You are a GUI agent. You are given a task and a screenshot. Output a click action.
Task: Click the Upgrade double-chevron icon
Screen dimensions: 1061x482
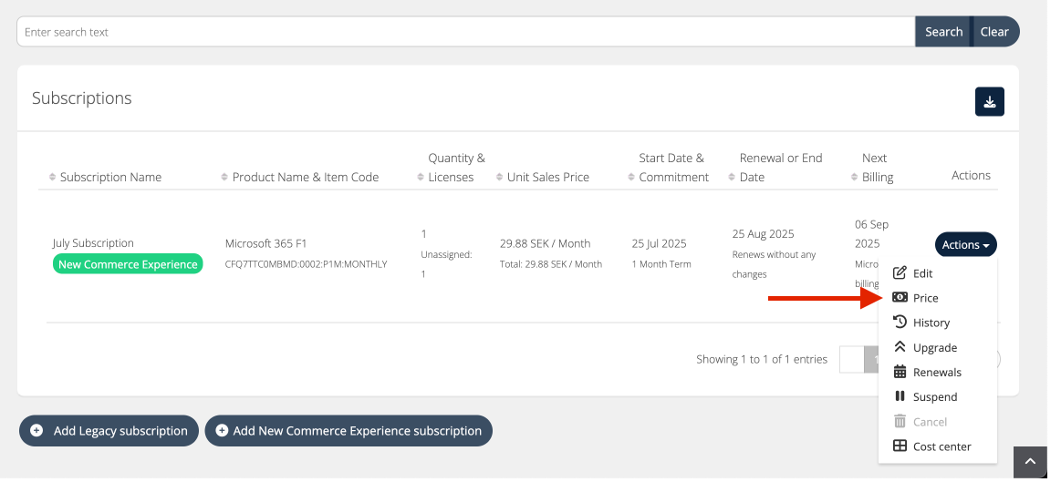click(900, 347)
